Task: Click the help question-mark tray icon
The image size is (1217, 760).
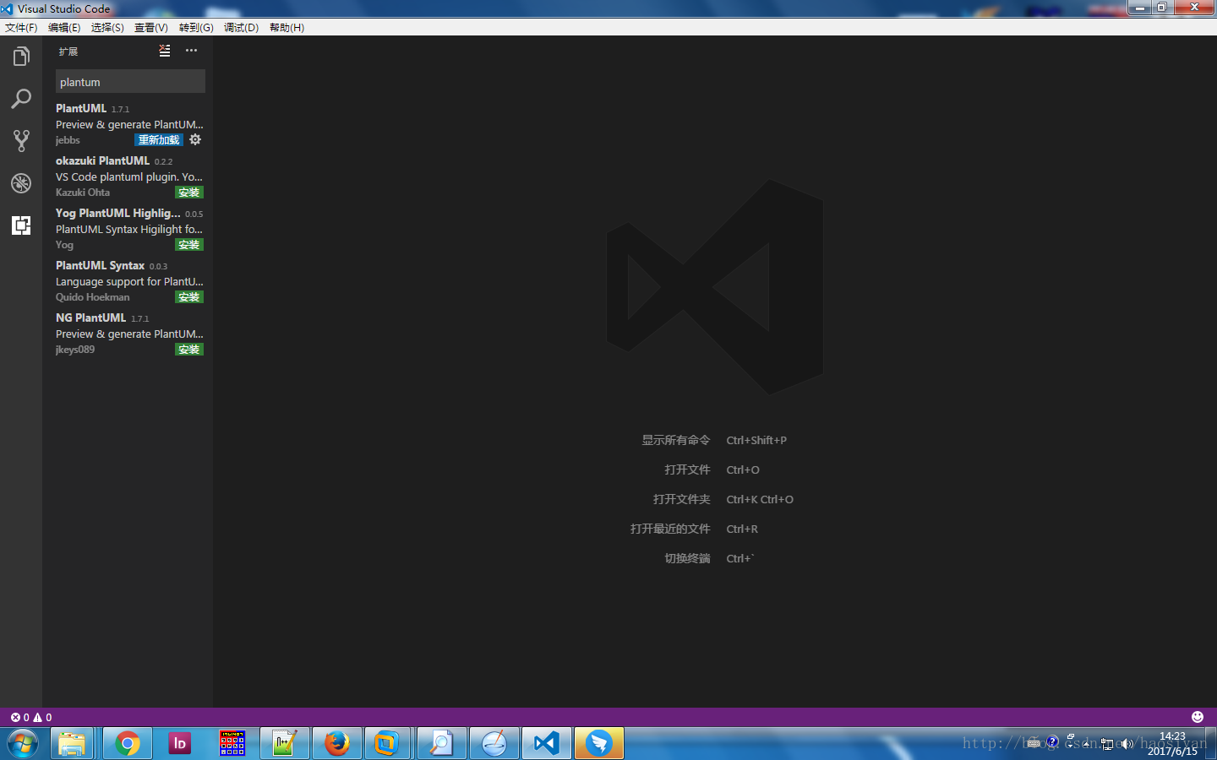Action: click(x=1052, y=742)
